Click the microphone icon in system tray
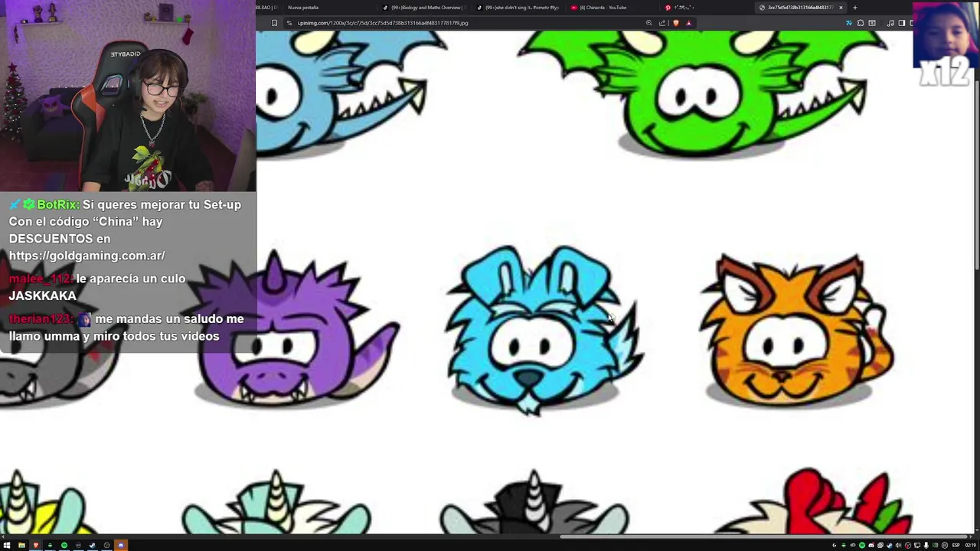The image size is (980, 551). pyautogui.click(x=926, y=545)
